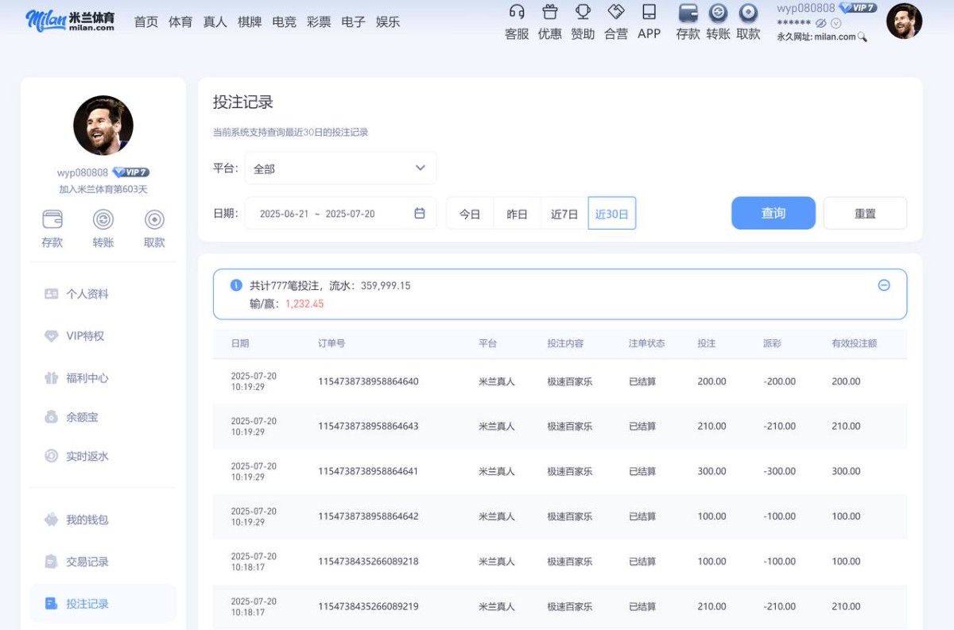Click the calendar icon in date field
954x630 pixels.
tap(420, 214)
